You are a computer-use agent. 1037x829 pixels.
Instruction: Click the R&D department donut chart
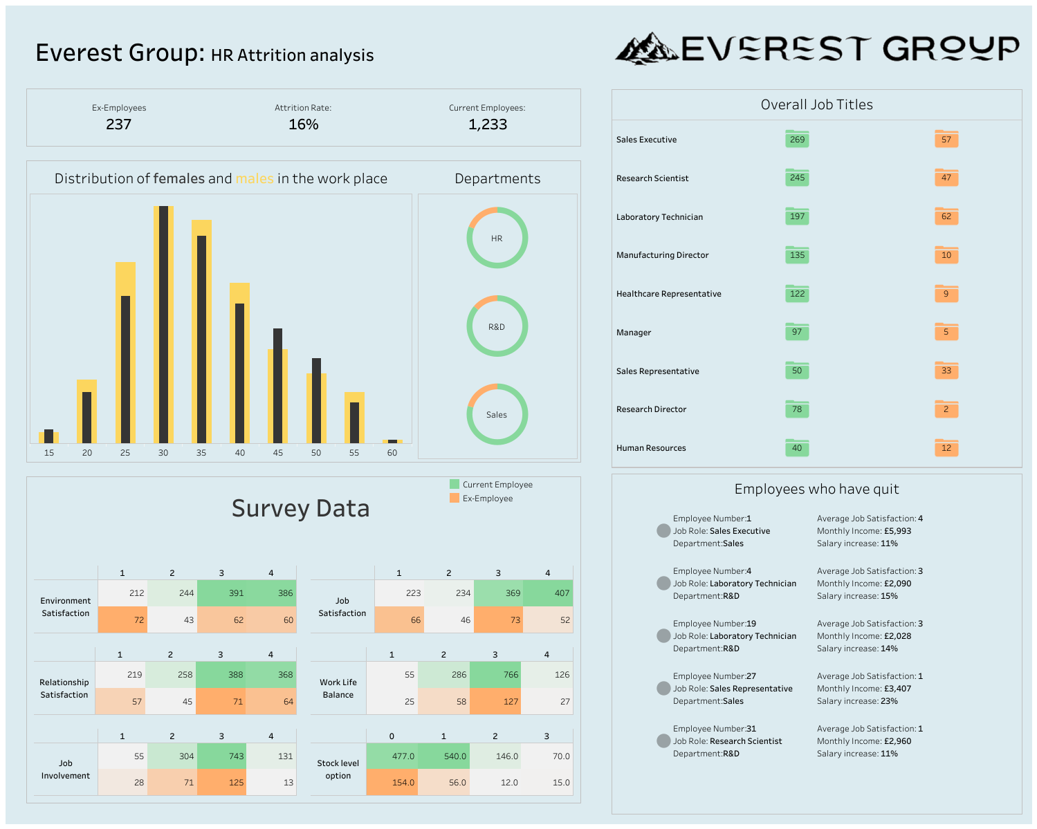497,326
